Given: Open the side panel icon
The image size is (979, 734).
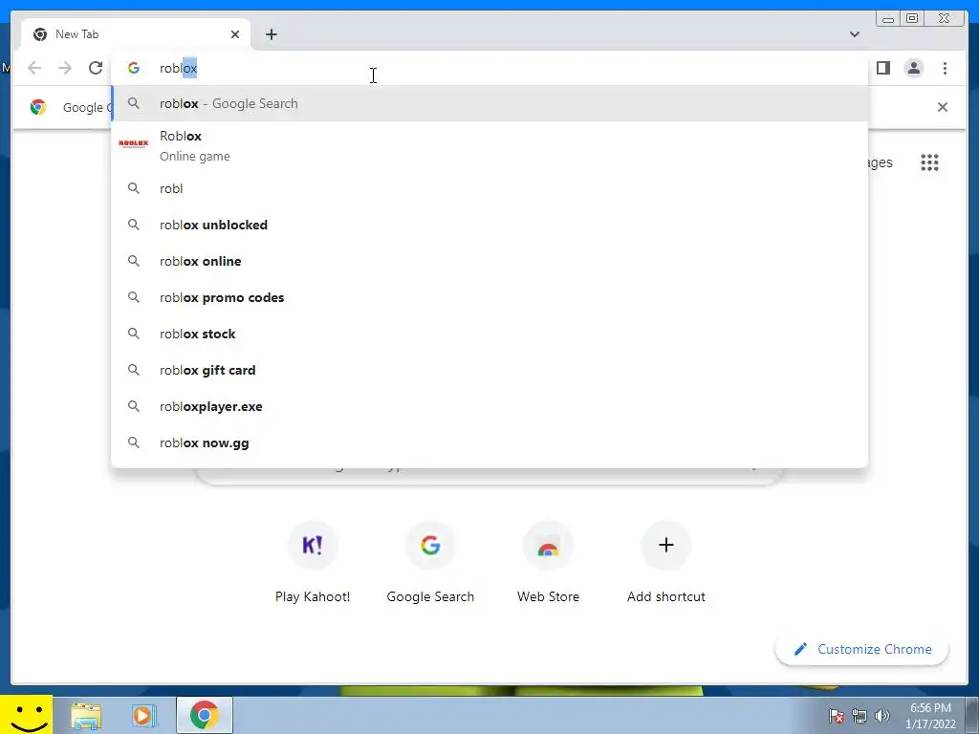Looking at the screenshot, I should coord(882,68).
